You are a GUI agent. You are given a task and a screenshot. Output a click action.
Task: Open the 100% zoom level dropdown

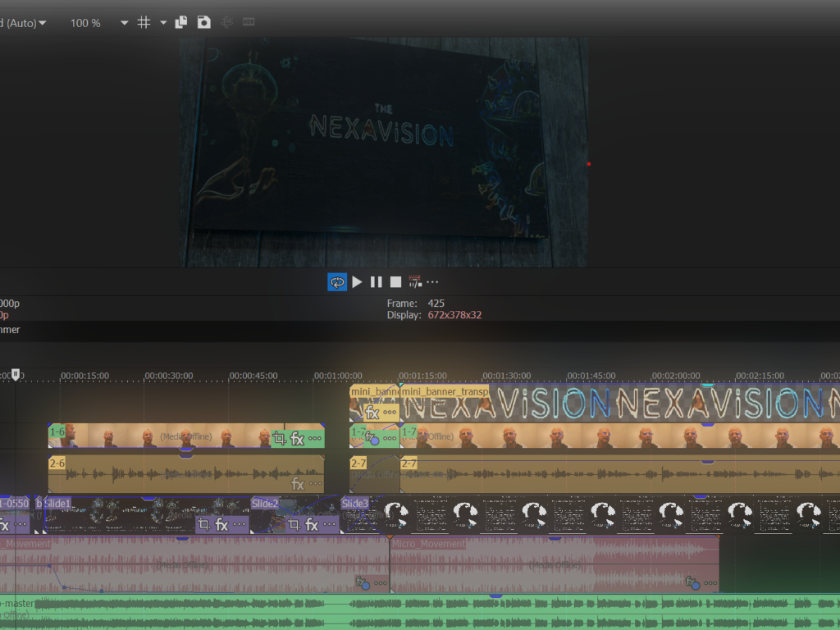point(123,23)
